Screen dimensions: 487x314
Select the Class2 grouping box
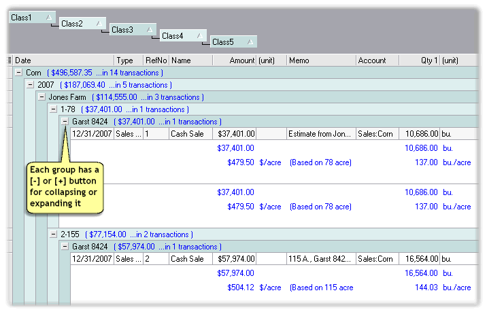pyautogui.click(x=82, y=24)
